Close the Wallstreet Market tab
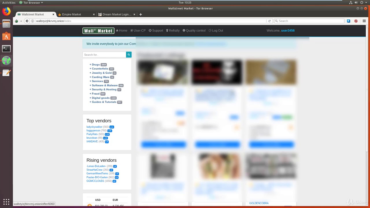This screenshot has width=370, height=208. 53,14
